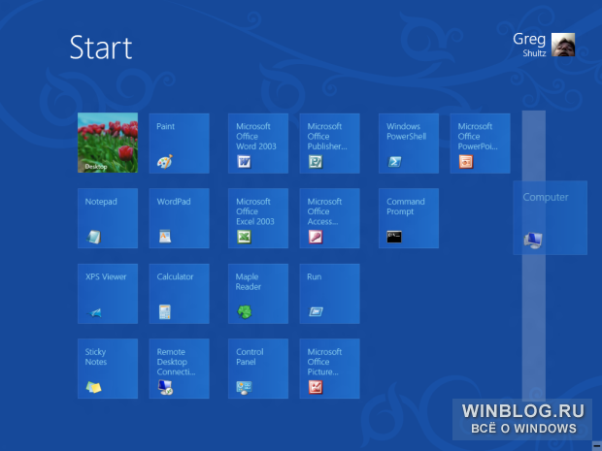Click the Paint palette icon
This screenshot has width=602, height=451.
(x=165, y=161)
